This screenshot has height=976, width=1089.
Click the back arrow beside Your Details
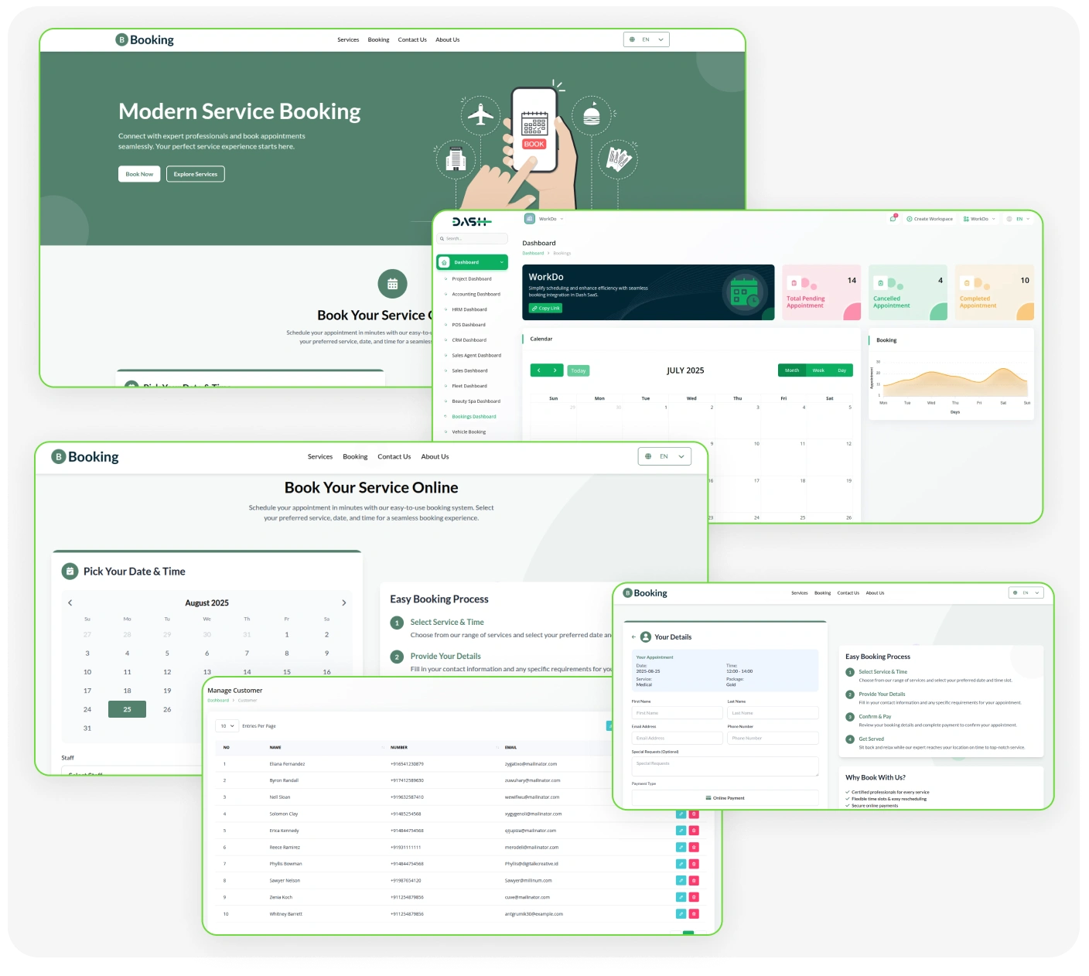point(633,637)
